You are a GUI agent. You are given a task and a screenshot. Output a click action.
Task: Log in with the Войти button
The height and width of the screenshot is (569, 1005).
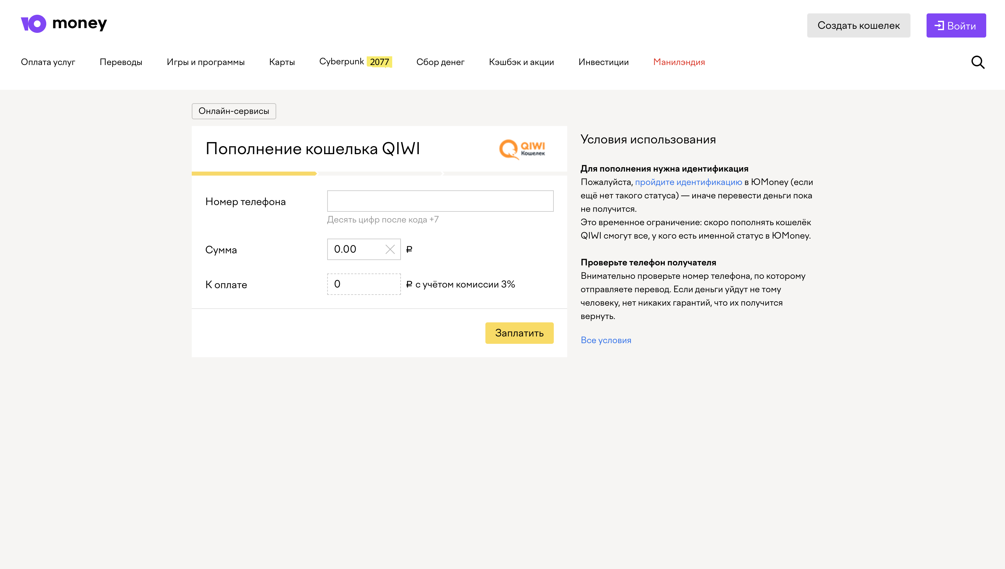coord(956,25)
